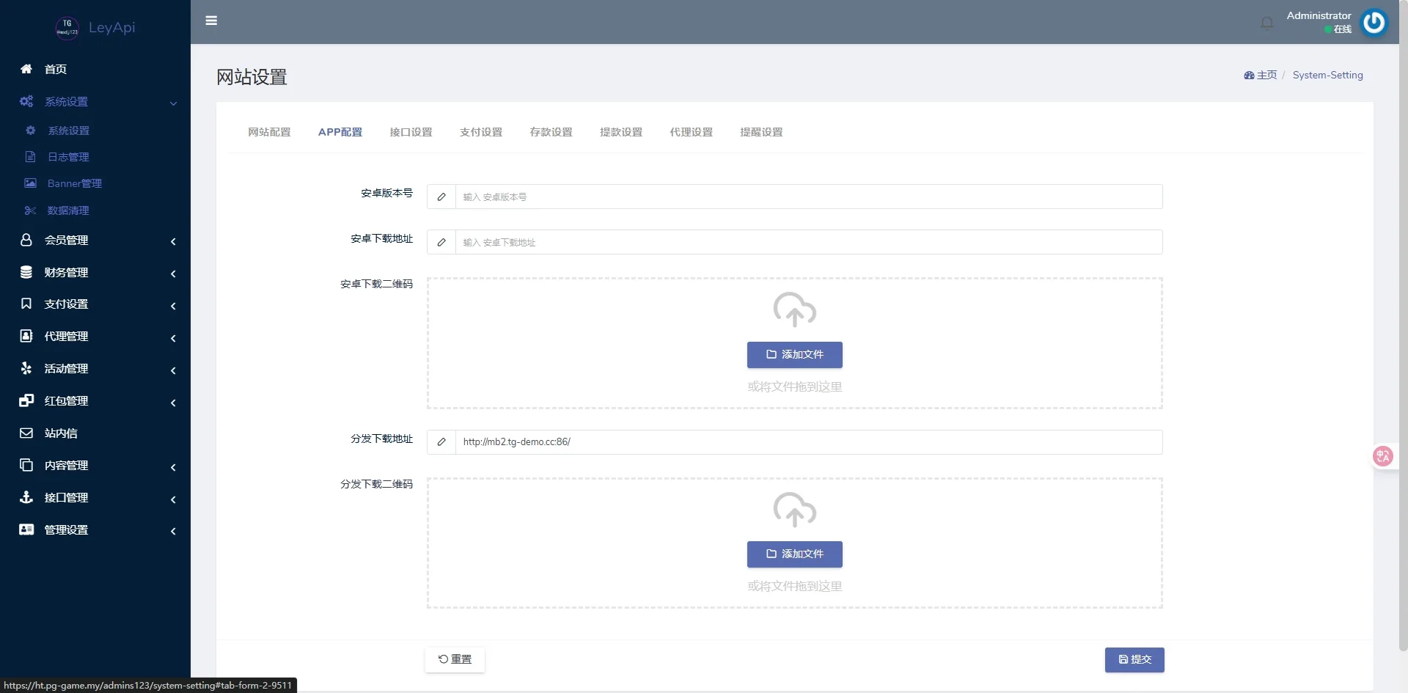The image size is (1408, 693).
Task: Click the hamburger menu toggle icon
Action: [x=211, y=21]
